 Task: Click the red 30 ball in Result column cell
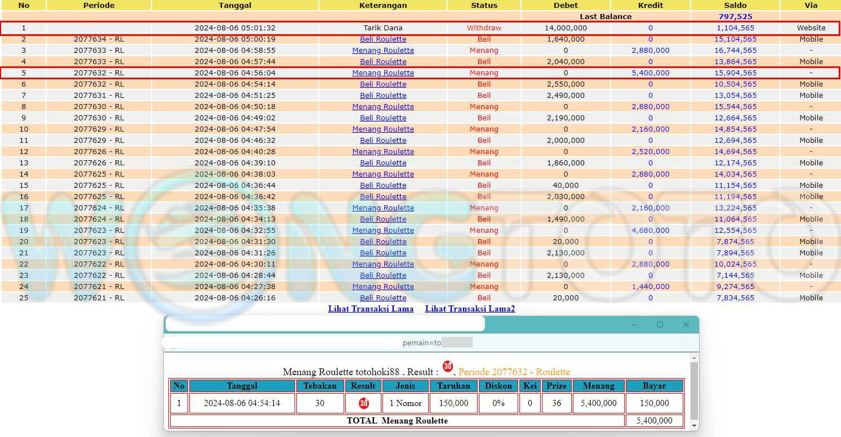coord(364,403)
